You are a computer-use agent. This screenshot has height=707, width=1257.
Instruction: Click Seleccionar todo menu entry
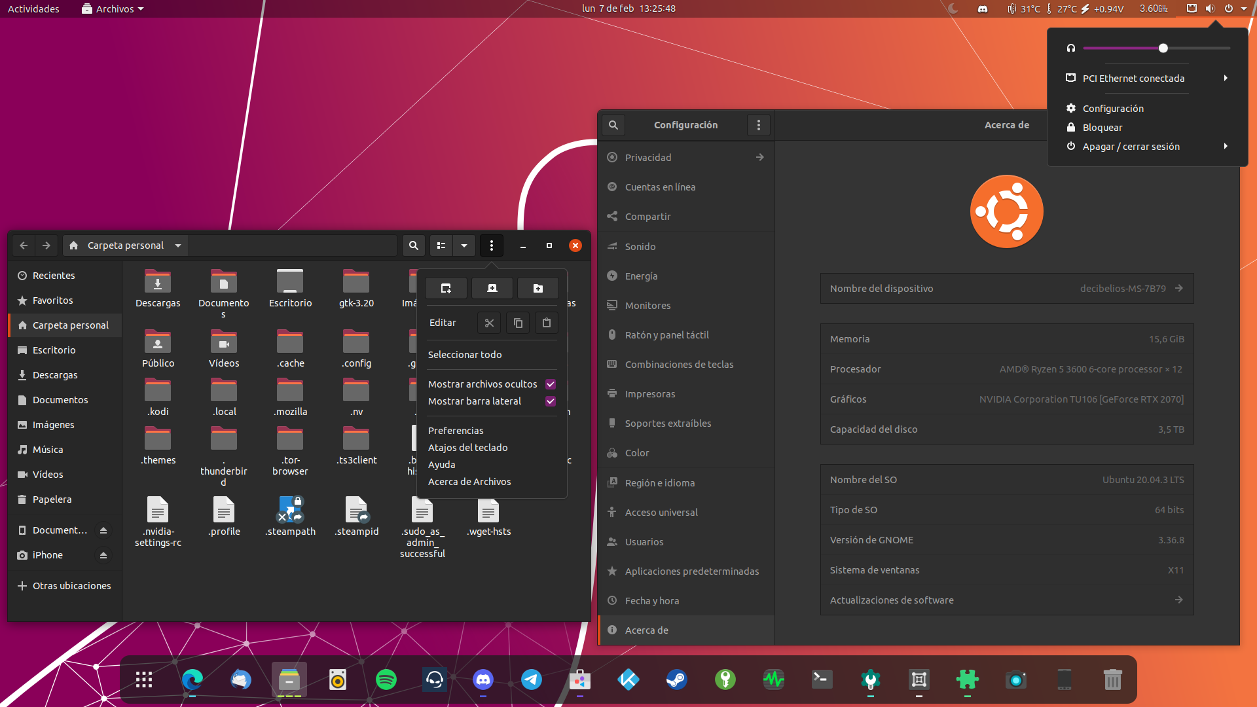(x=465, y=355)
